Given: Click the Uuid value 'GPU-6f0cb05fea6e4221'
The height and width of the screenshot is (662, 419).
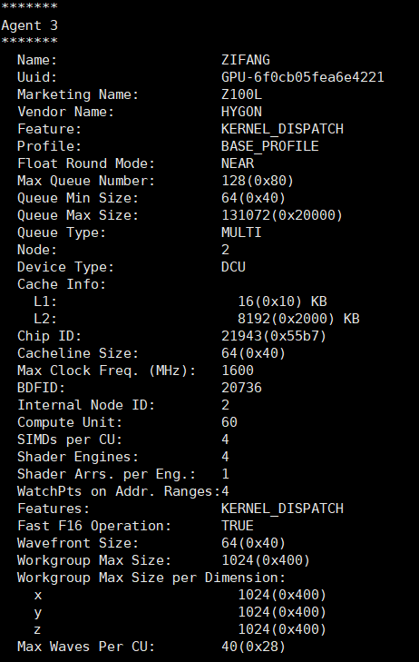Looking at the screenshot, I should [303, 77].
